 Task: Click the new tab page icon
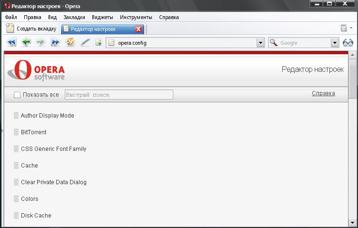(10, 28)
